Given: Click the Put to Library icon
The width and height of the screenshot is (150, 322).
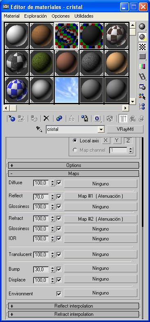Looking at the screenshot, I should 85,119.
